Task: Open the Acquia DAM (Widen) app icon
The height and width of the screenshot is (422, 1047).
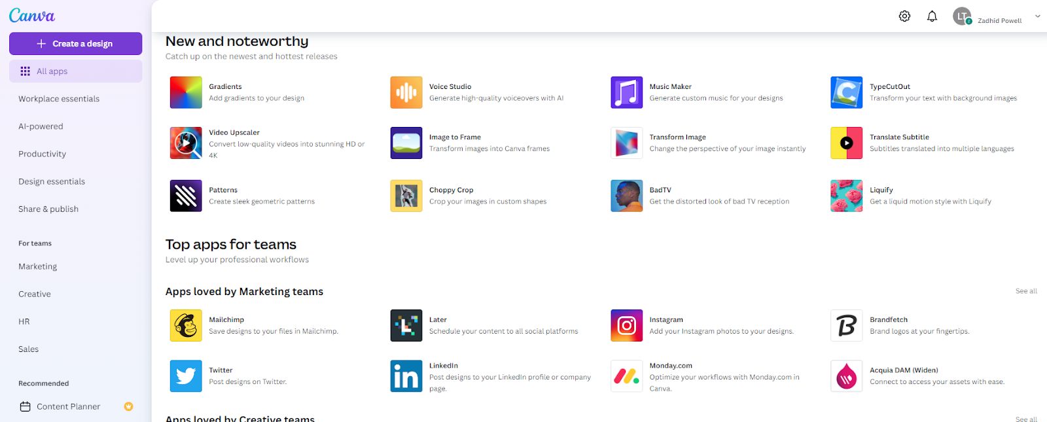Action: coord(847,376)
